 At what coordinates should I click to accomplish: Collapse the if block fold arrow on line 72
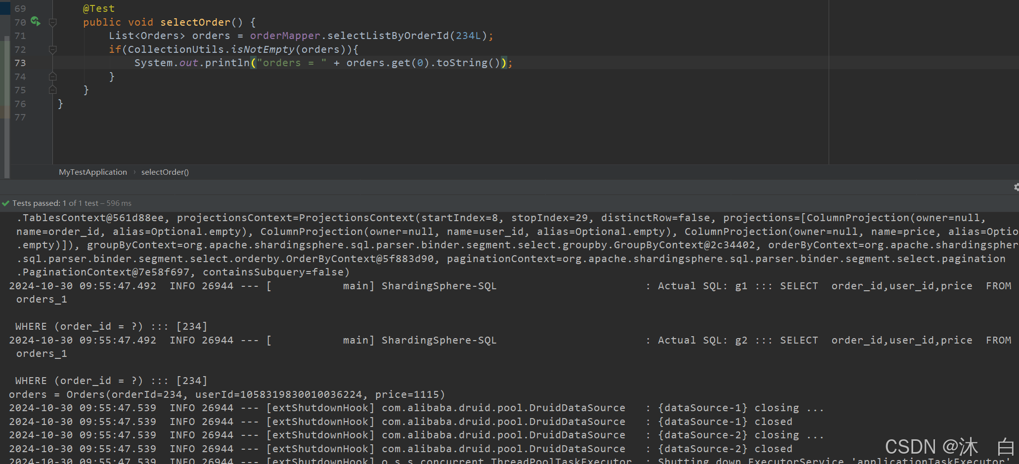coord(52,49)
